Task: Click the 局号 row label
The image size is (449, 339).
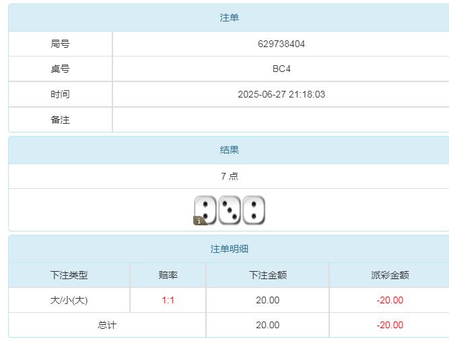Action: pos(60,44)
